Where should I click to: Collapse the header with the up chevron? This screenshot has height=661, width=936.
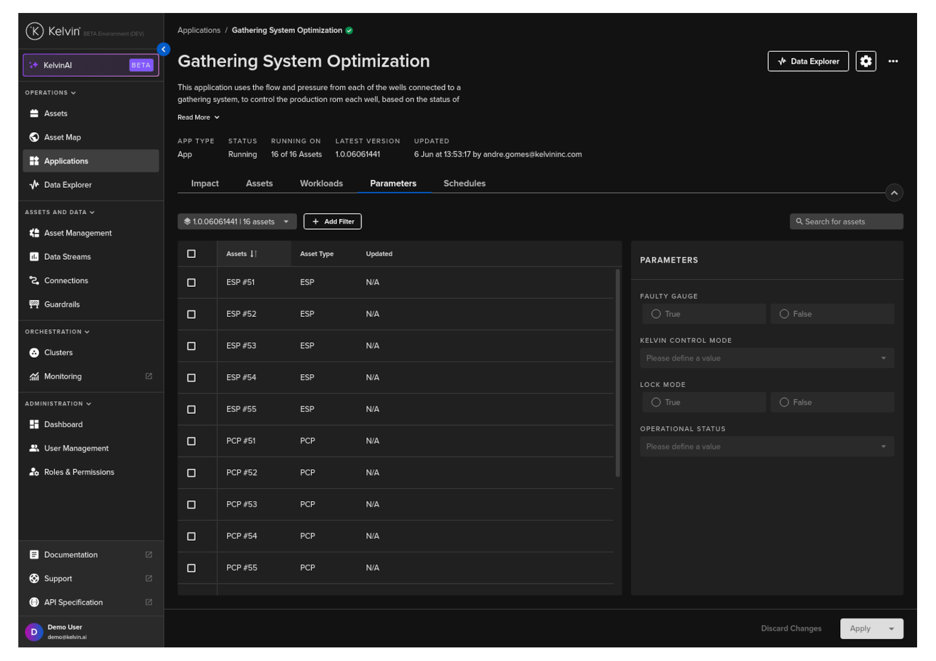click(893, 193)
